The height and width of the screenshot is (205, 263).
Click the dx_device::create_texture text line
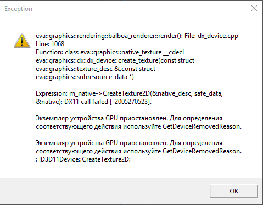point(115,60)
